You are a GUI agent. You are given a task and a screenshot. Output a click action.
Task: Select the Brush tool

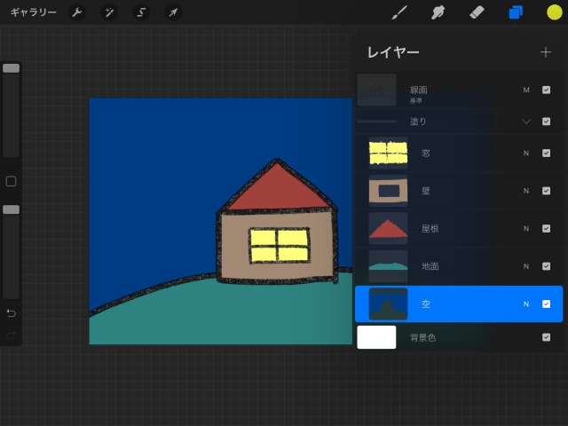[399, 12]
